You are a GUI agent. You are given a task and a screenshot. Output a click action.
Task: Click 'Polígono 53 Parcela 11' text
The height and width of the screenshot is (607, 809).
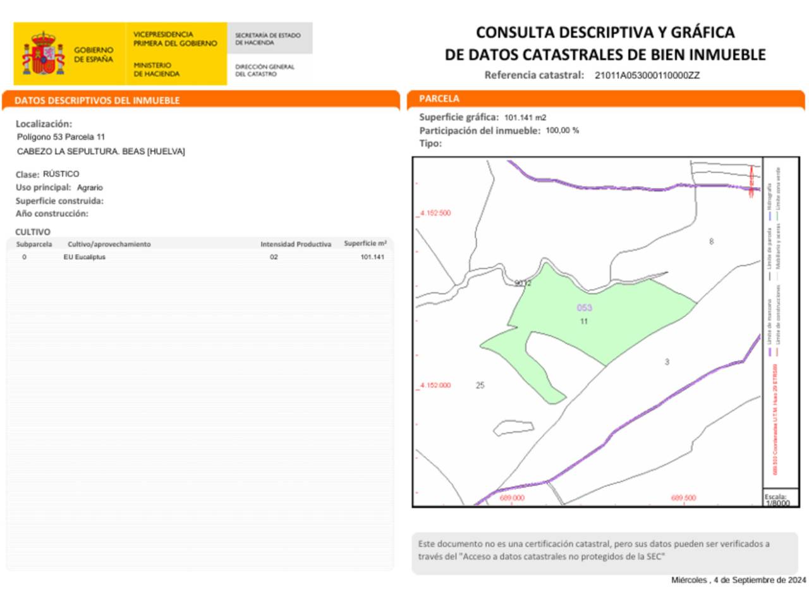point(61,137)
